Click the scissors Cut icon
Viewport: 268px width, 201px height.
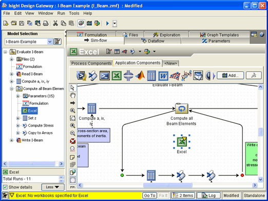pyautogui.click(x=55, y=23)
